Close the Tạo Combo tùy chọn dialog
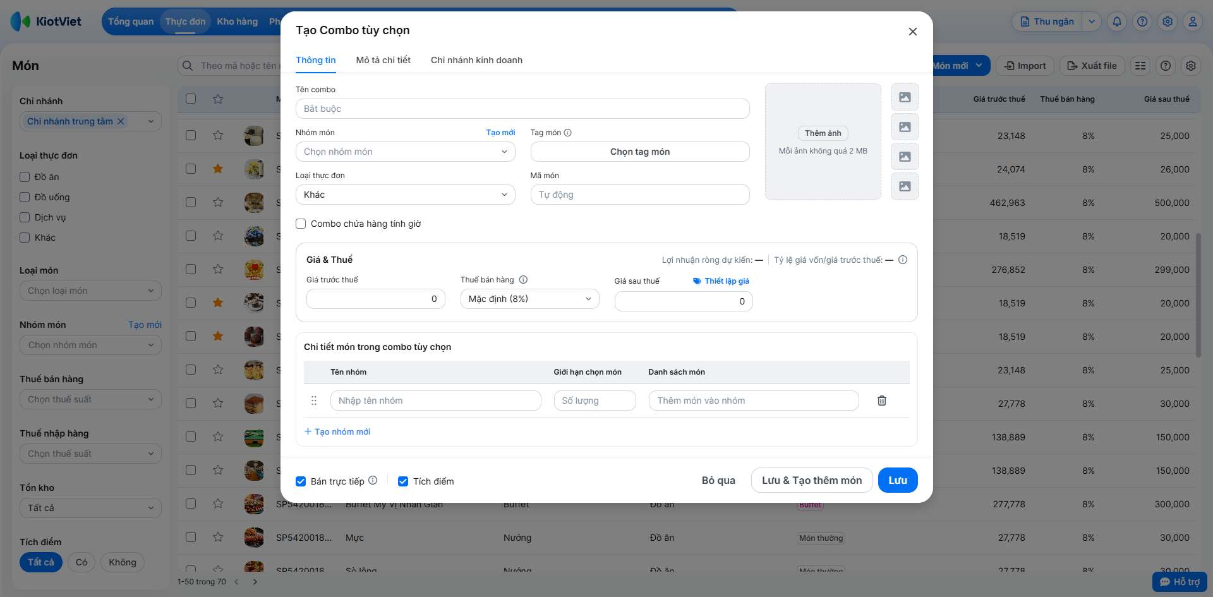 coord(912,32)
